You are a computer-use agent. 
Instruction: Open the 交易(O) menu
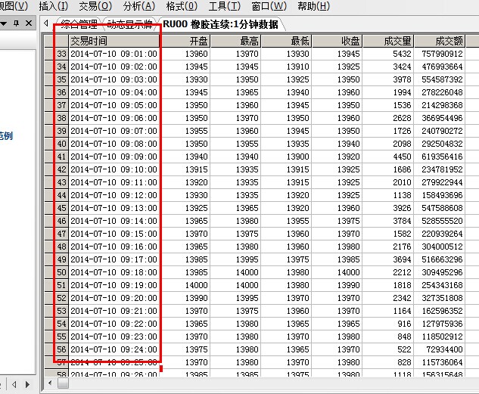[94, 6]
